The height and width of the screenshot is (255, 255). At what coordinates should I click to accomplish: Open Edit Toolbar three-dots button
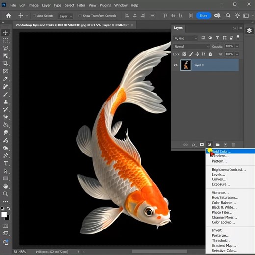[x=6, y=202]
